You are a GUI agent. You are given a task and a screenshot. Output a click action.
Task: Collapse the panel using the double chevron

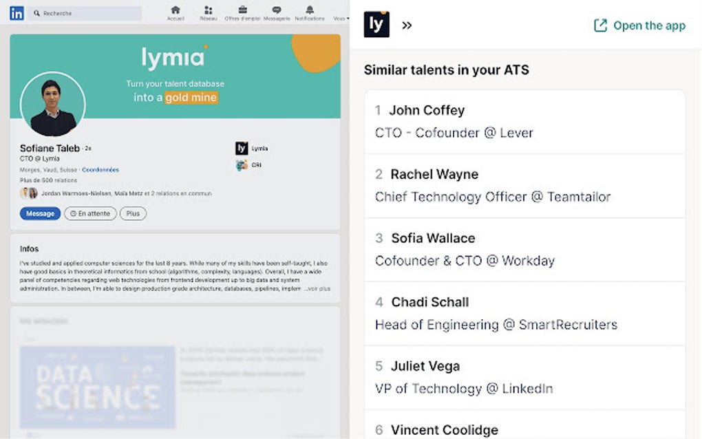point(406,25)
